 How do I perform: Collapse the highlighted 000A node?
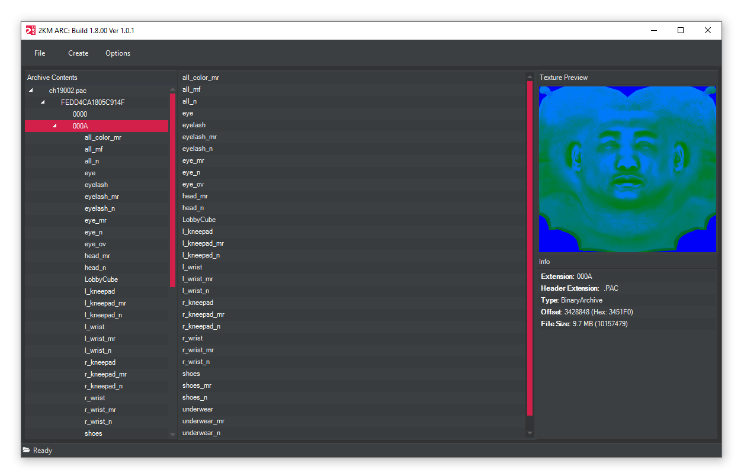(54, 126)
